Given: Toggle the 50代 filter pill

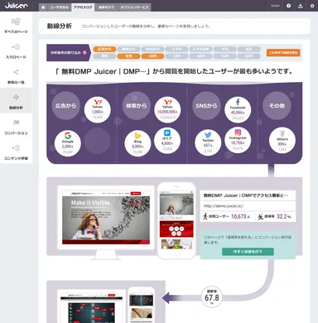Looking at the screenshot, I should click(224, 56).
